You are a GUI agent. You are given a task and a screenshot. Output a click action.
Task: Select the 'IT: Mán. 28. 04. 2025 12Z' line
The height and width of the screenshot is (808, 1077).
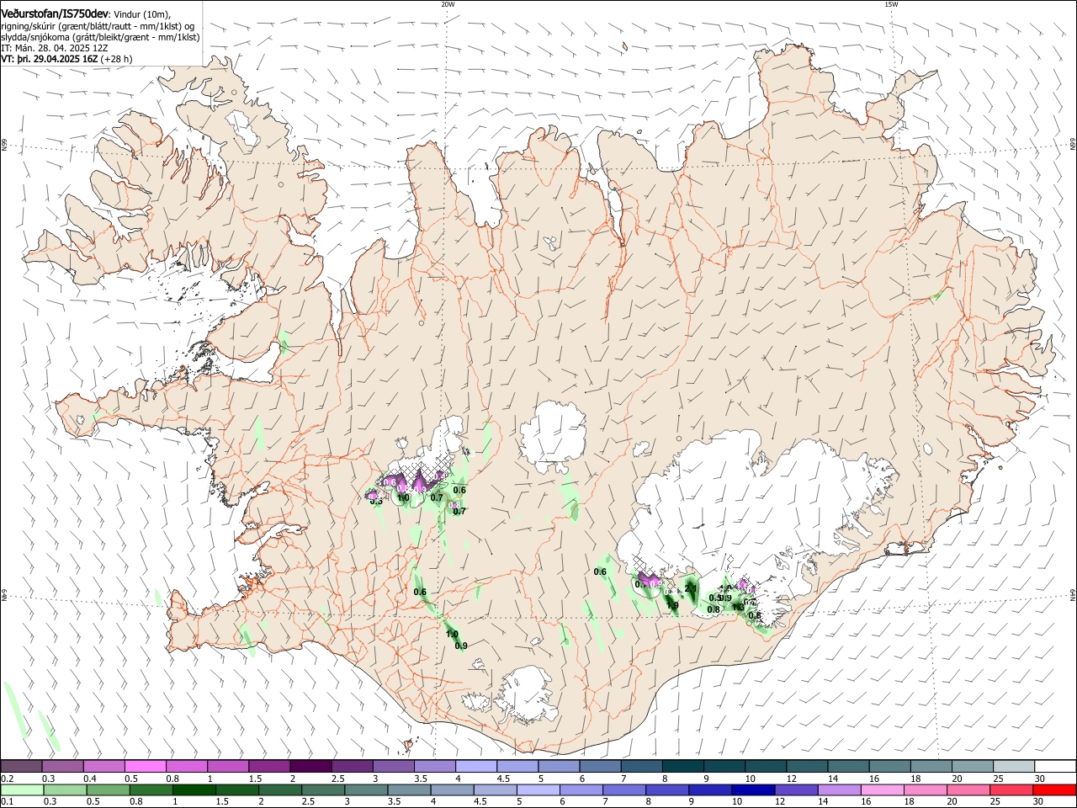(x=54, y=48)
